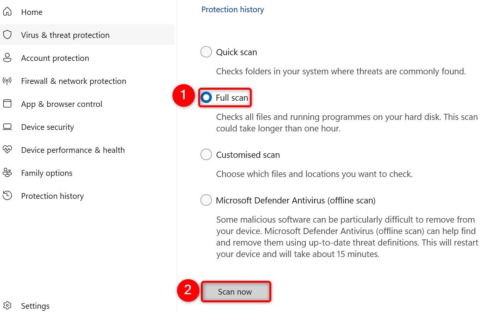Viewport: 492px width, 313px height.
Task: Switch to the Virus & threat protection section
Action: click(x=65, y=34)
